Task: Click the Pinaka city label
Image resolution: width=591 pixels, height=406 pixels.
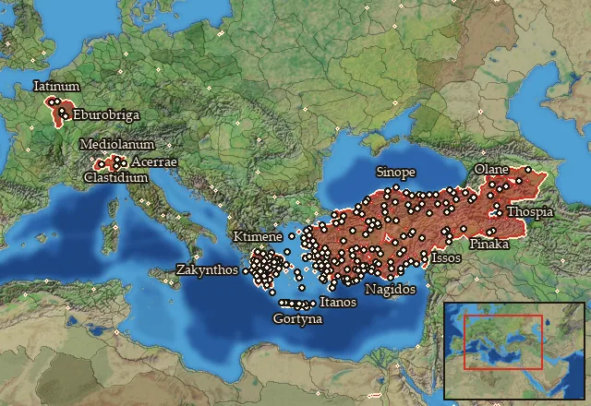Action: (x=489, y=244)
